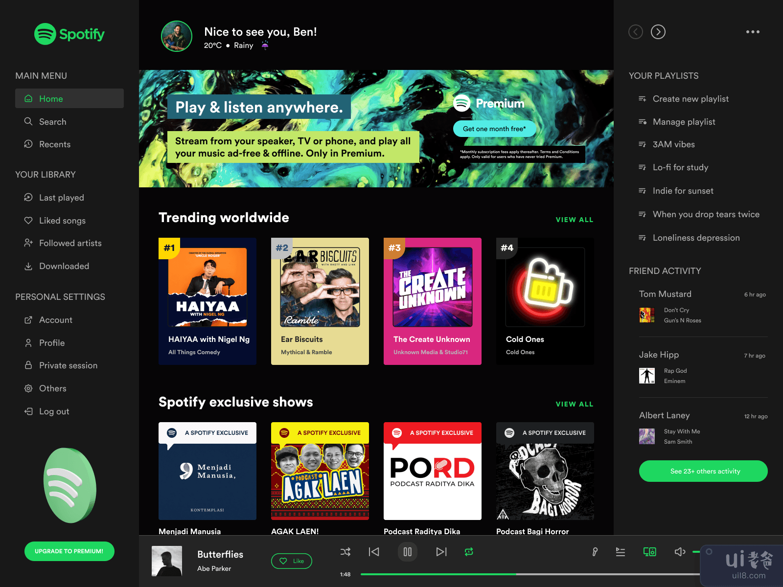Click the back navigation arrow
Screen dimensions: 783x587
[x=636, y=32]
